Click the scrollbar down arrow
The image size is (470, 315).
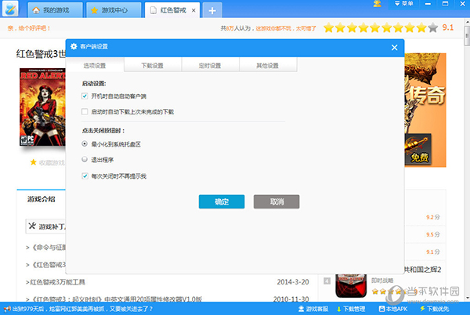point(468,299)
